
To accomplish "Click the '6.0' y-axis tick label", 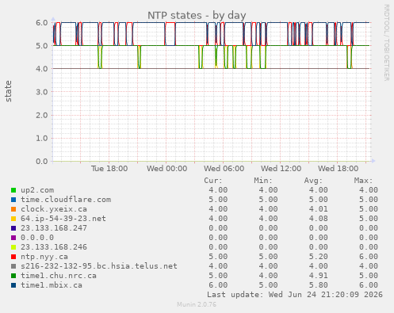I will click(x=42, y=23).
